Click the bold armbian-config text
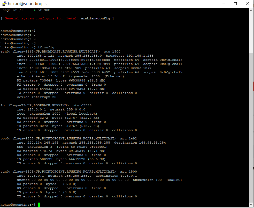The height and width of the screenshot is (208, 254). tap(95, 18)
